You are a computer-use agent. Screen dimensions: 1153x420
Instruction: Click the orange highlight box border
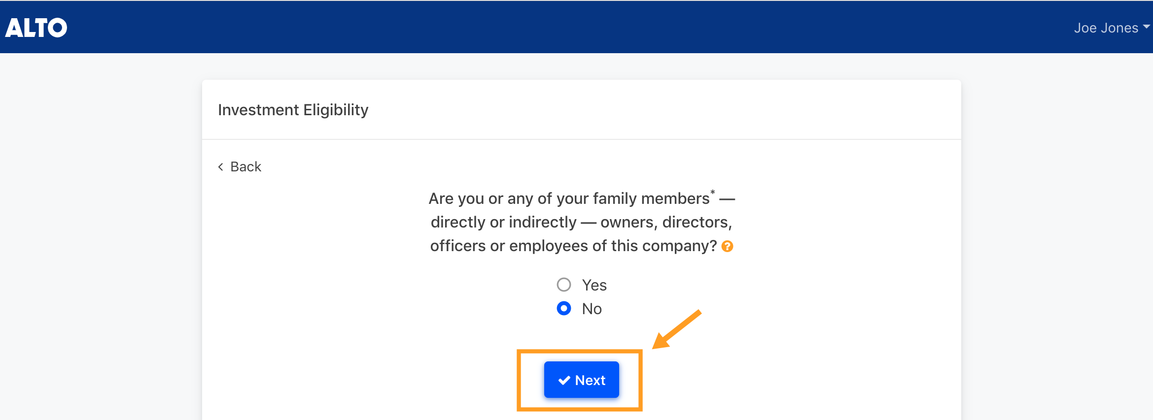tap(580, 351)
